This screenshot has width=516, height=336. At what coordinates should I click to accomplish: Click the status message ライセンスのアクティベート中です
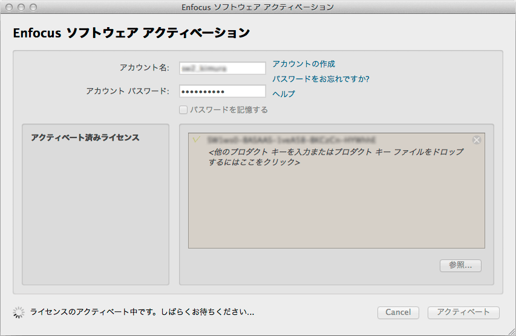142,312
